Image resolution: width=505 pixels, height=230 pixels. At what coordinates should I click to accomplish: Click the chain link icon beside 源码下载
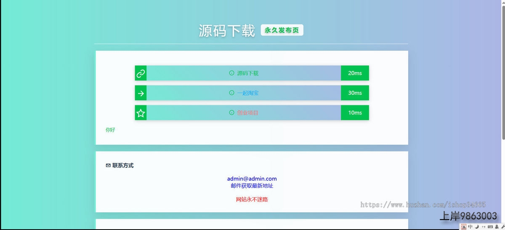[x=141, y=73]
